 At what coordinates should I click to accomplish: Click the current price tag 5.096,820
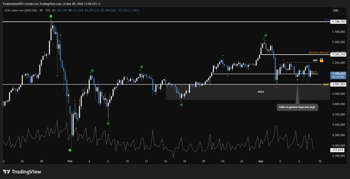pyautogui.click(x=339, y=75)
